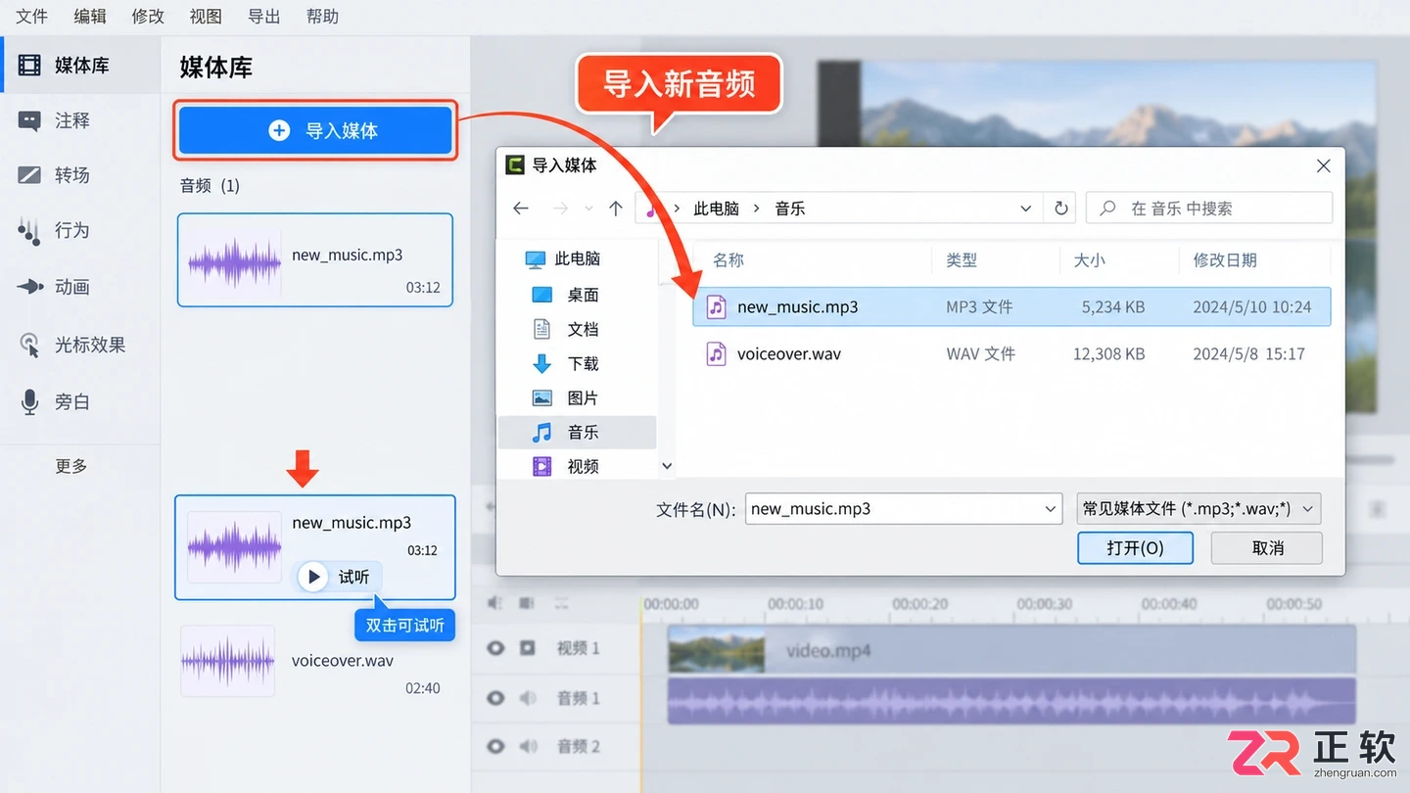Click the up-folder arrow in dialog
Viewport: 1410px width, 793px height.
[x=616, y=209]
